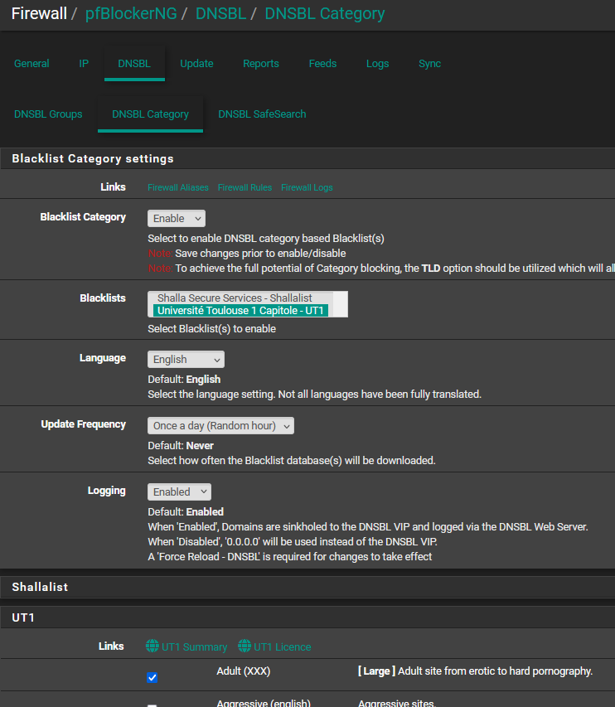The height and width of the screenshot is (707, 615).
Task: Click the pfBlockerNG breadcrumb link
Action: [131, 13]
